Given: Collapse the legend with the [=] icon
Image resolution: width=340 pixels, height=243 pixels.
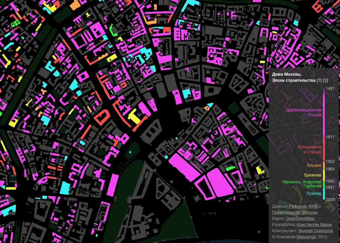Looking at the screenshot, I should point(325,80).
